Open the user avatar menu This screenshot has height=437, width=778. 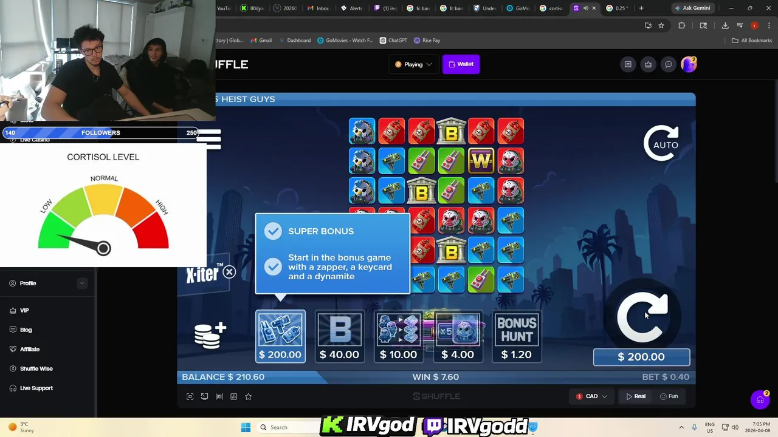click(x=689, y=64)
